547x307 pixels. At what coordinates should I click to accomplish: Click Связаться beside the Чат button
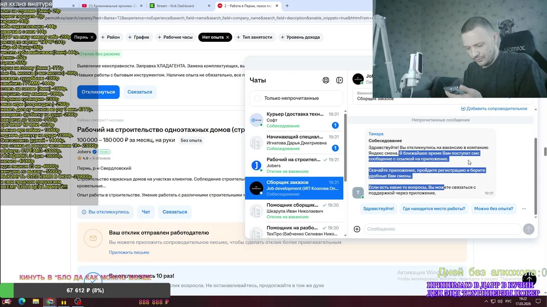[x=175, y=212]
